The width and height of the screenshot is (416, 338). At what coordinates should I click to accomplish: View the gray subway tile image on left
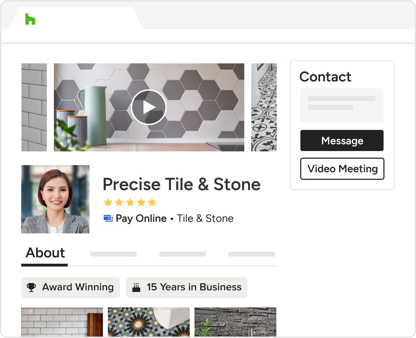click(34, 107)
